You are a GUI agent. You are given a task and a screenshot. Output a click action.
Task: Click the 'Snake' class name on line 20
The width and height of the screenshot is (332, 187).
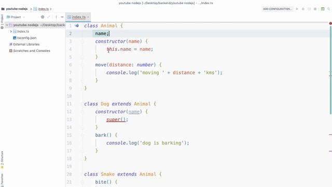[107, 175]
